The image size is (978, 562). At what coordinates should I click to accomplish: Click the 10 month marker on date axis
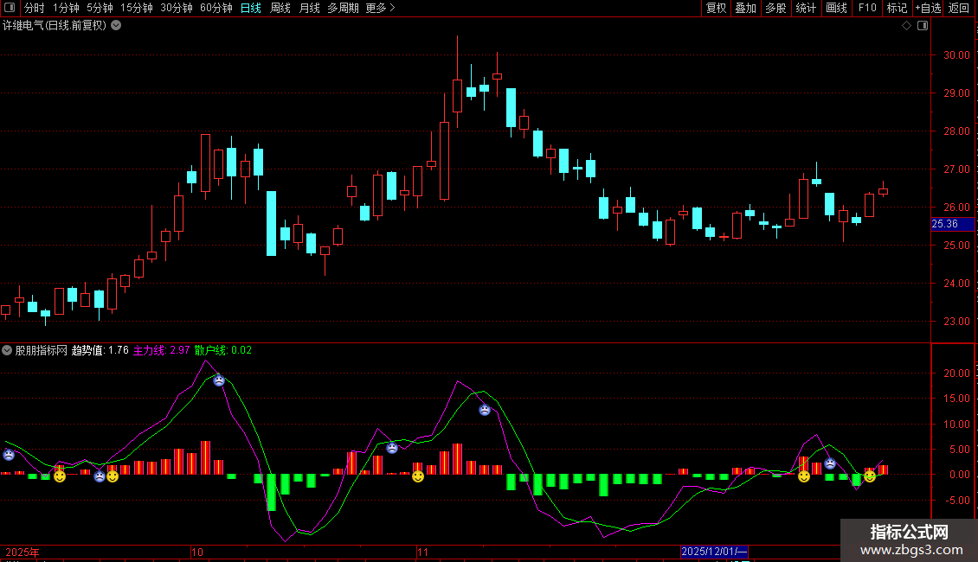pyautogui.click(x=197, y=552)
